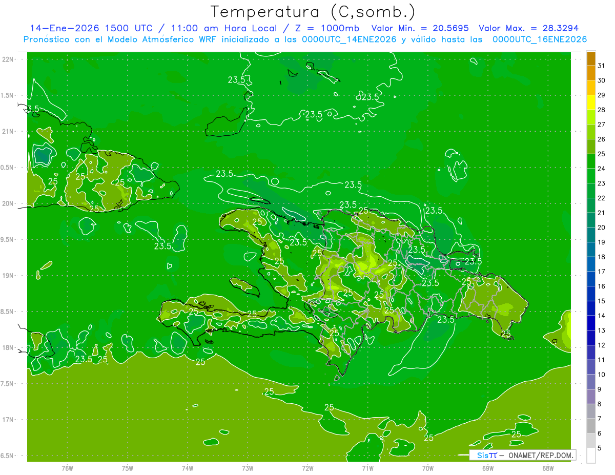Click the color scale label "26"
The image size is (615, 475).
tap(602, 139)
